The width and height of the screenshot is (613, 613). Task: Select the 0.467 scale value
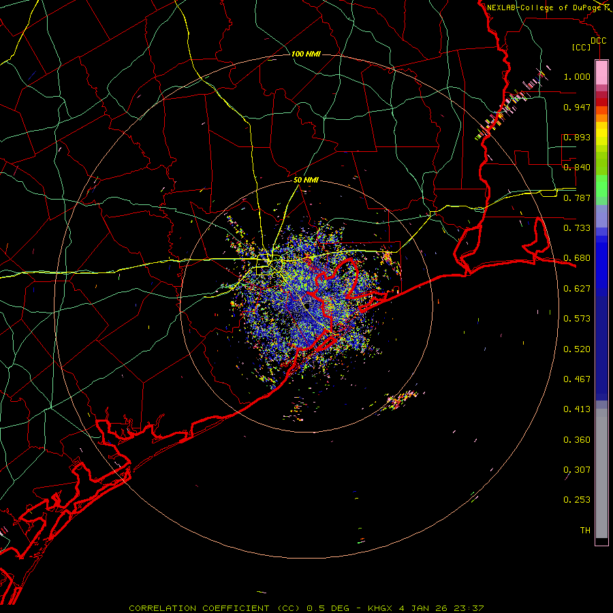tap(577, 379)
